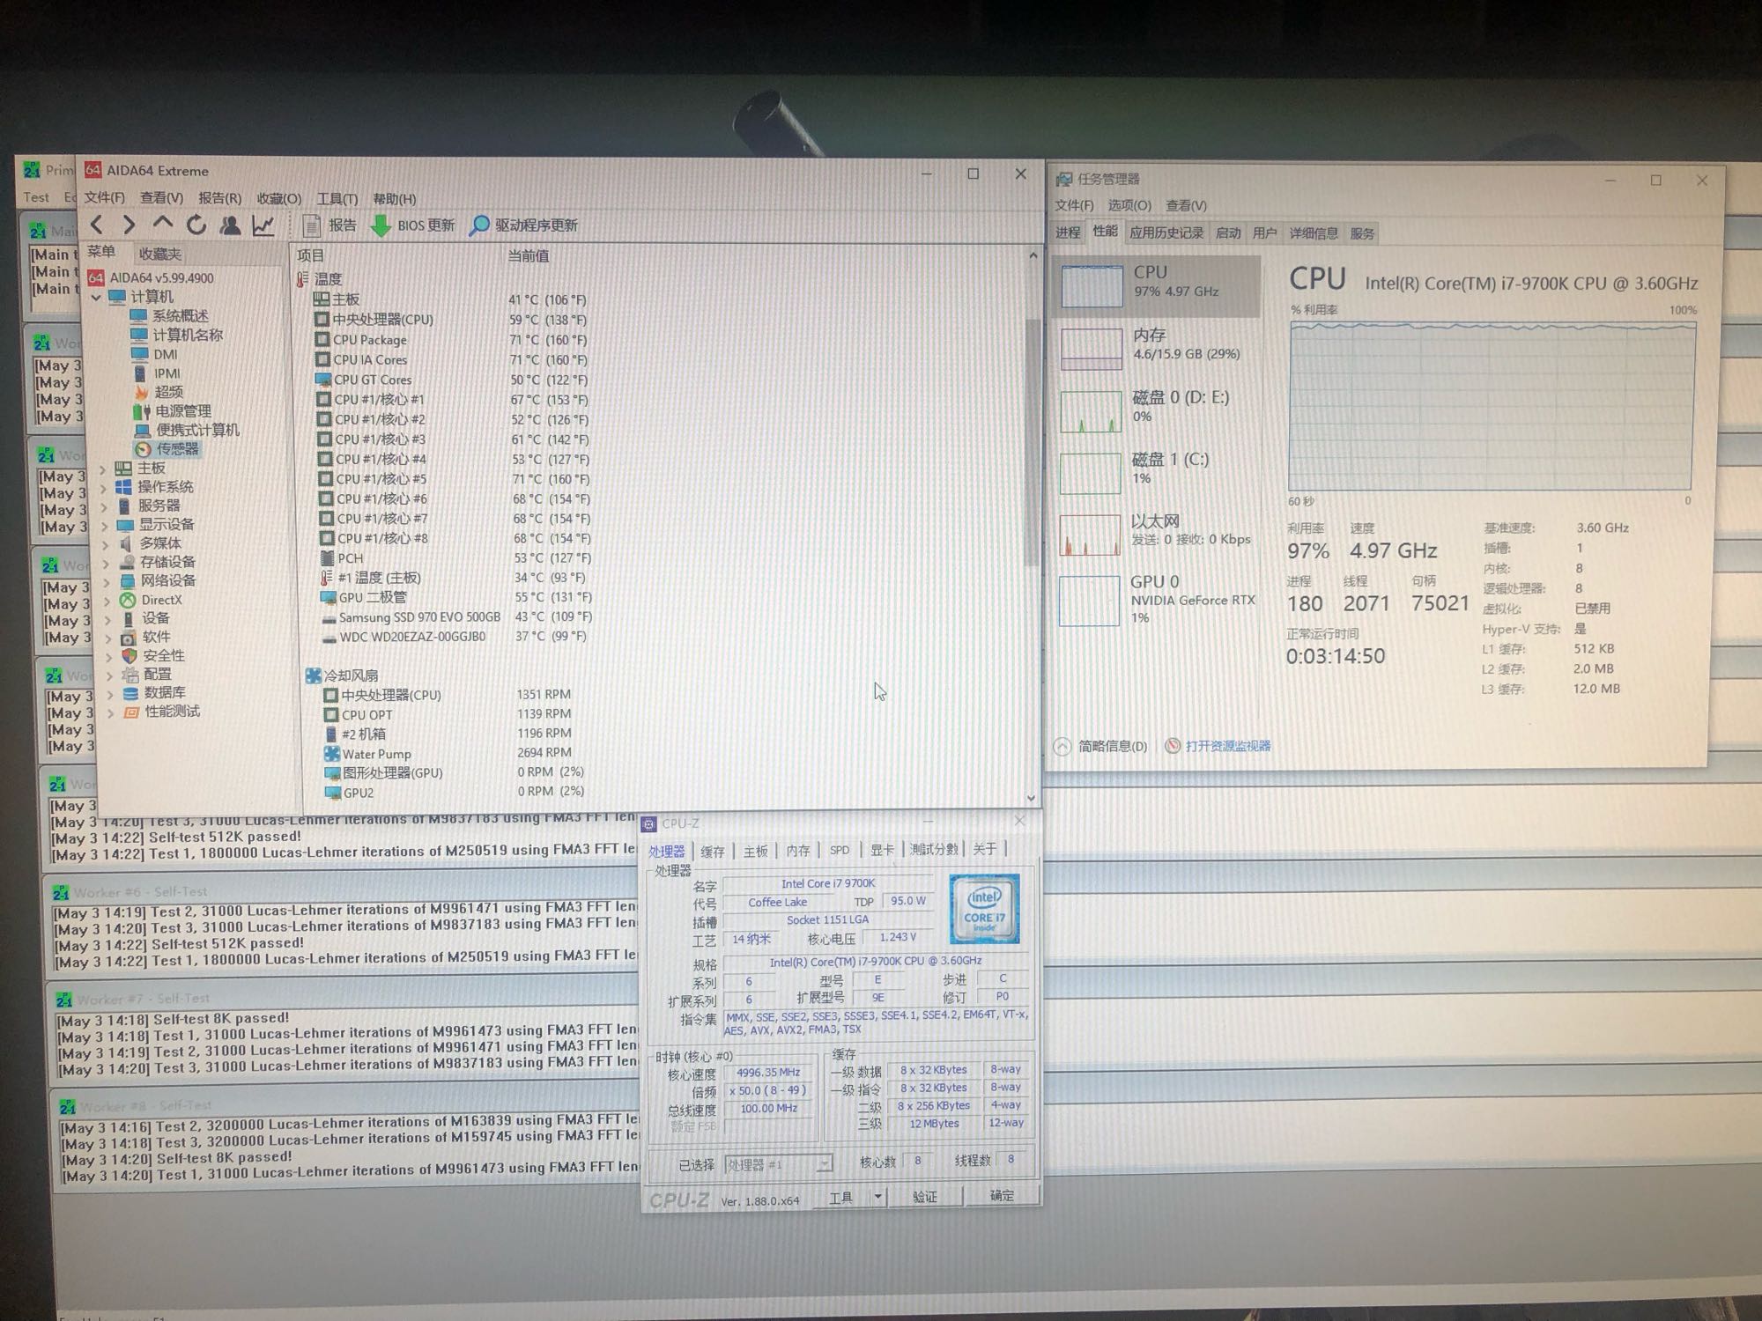Open AIDA64 工具(T) menu
The height and width of the screenshot is (1321, 1762).
pyautogui.click(x=337, y=199)
